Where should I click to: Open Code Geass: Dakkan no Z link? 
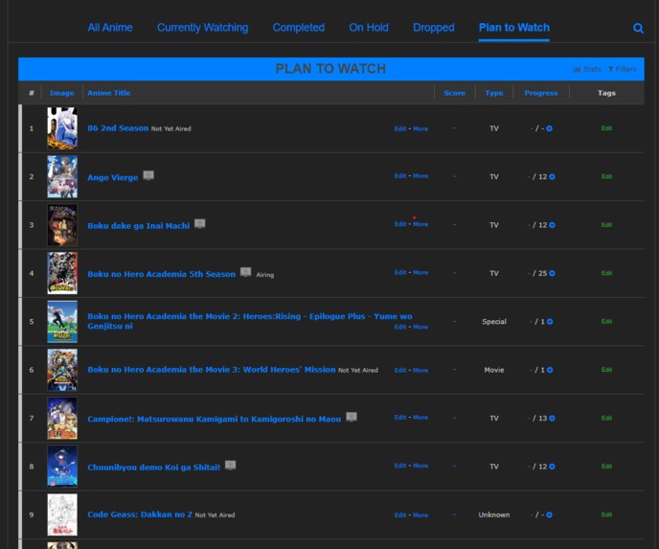[x=140, y=515]
